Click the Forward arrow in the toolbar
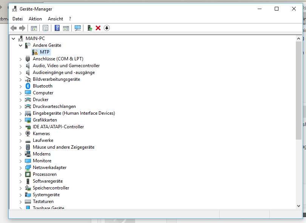 point(22,28)
